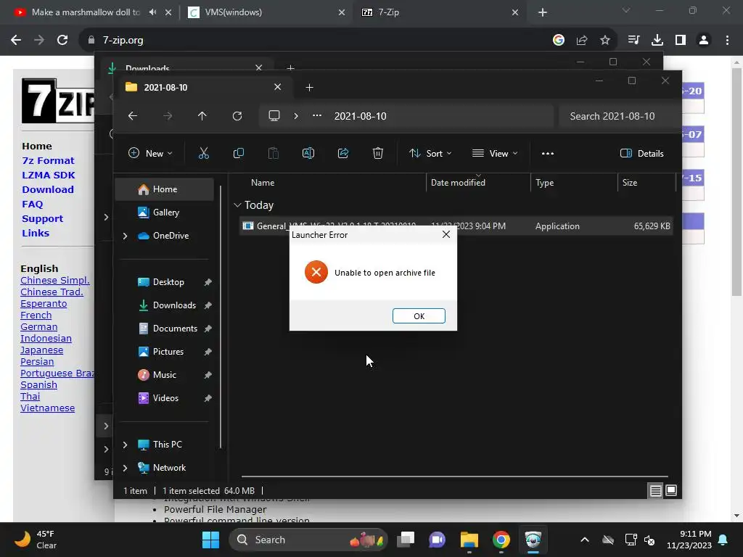
Task: Select the 2021-08-10 File Explorer tab
Action: 204,87
